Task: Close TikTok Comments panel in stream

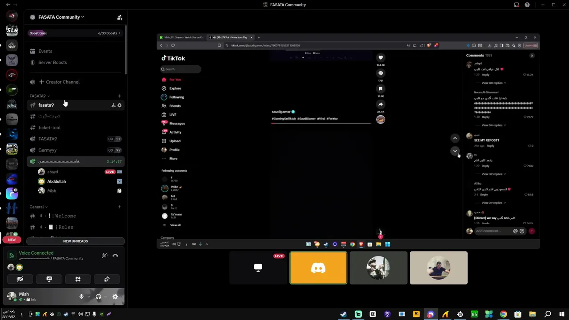Action: pos(532,56)
